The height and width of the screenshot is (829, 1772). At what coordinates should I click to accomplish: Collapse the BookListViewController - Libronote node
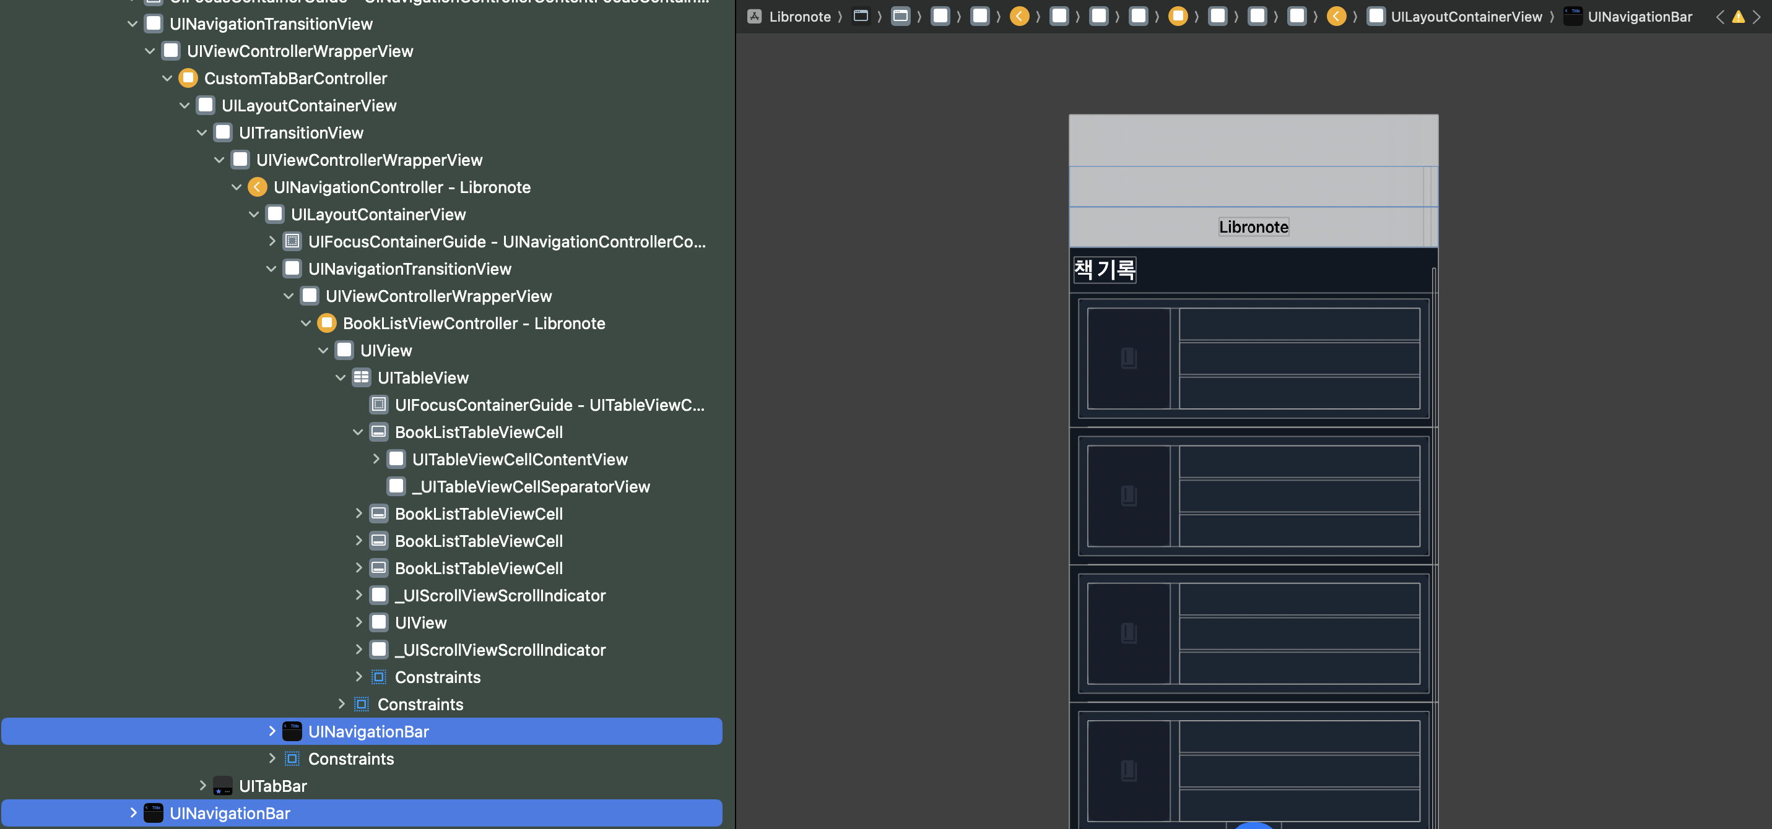coord(306,323)
